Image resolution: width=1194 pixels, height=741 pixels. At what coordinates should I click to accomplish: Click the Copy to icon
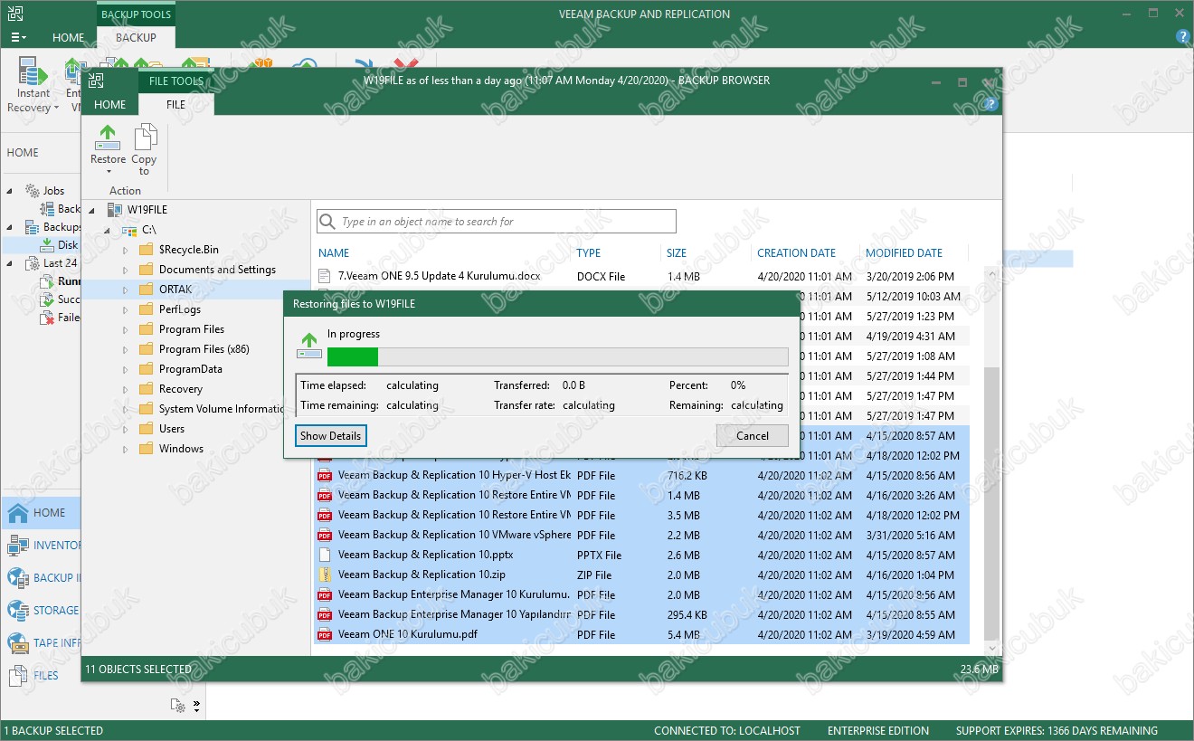pyautogui.click(x=144, y=140)
